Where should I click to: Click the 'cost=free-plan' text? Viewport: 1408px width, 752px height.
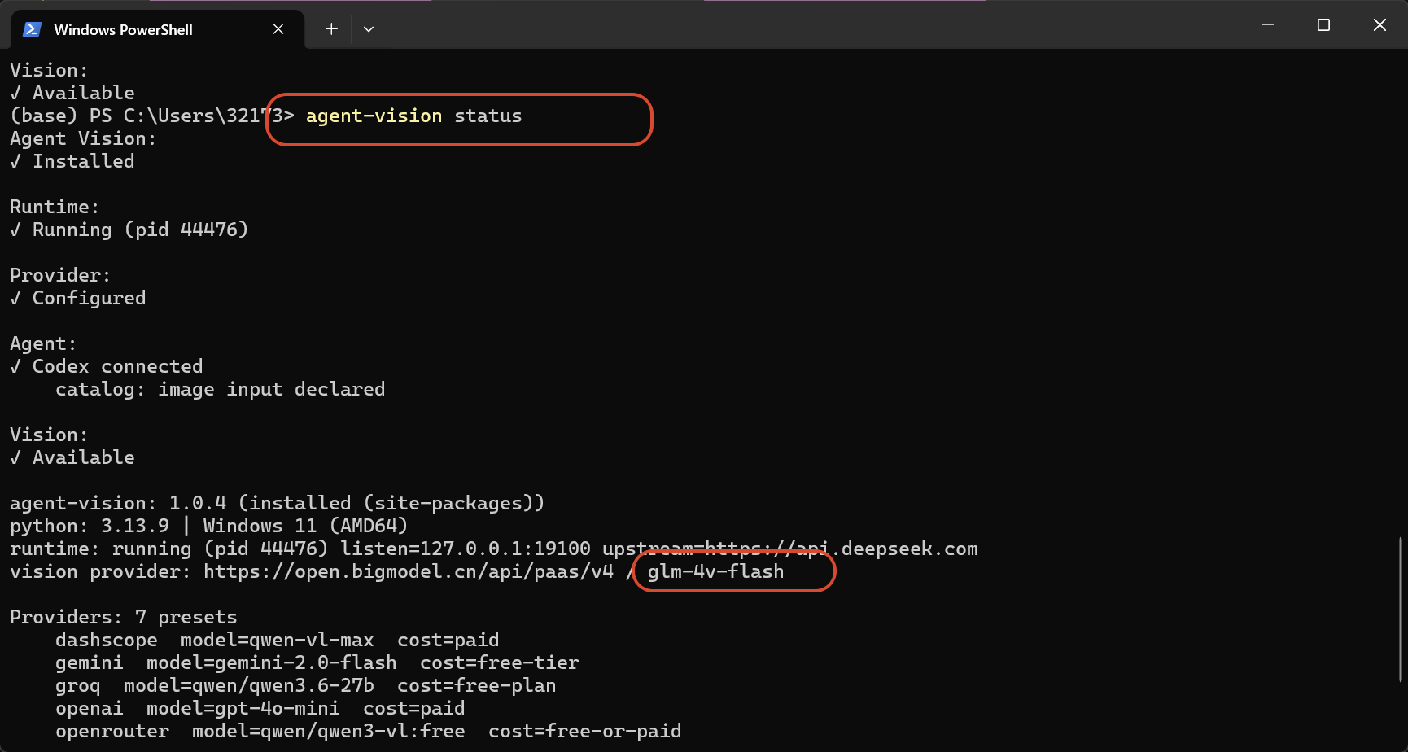477,686
